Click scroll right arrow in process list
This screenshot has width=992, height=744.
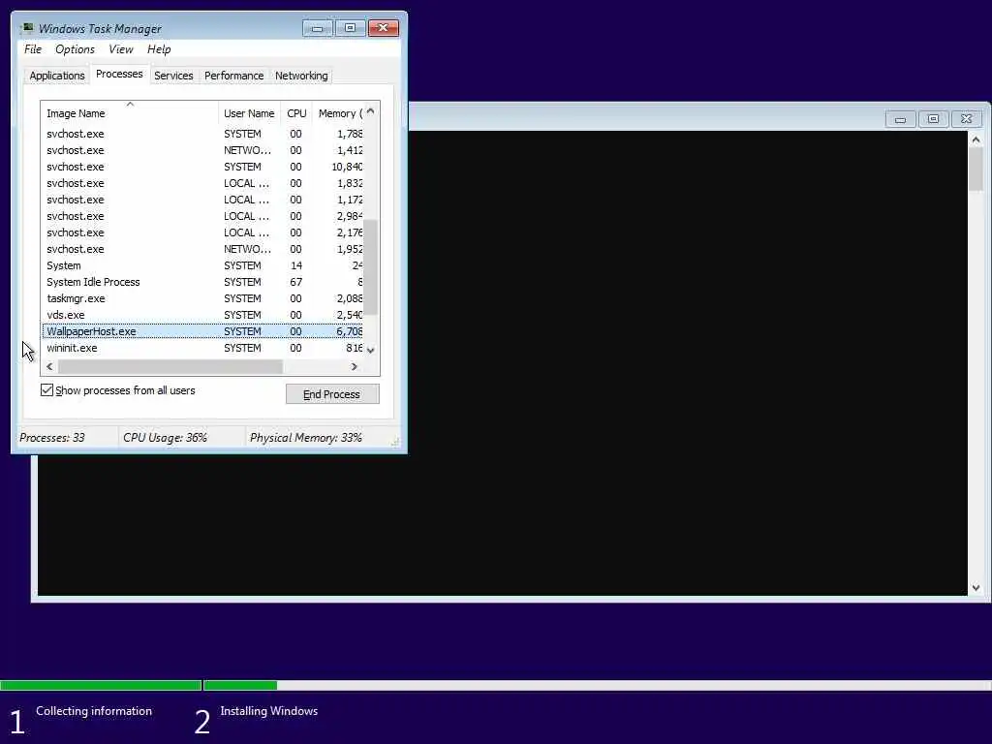355,366
